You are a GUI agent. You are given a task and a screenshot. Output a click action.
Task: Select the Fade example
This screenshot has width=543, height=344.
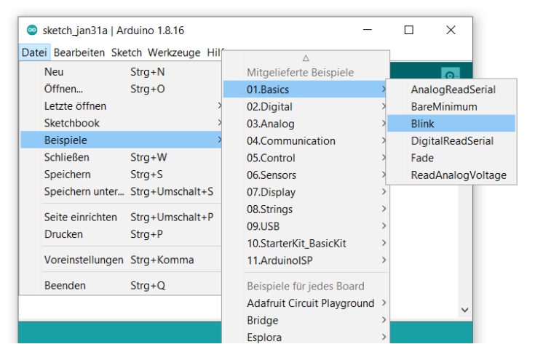click(422, 158)
